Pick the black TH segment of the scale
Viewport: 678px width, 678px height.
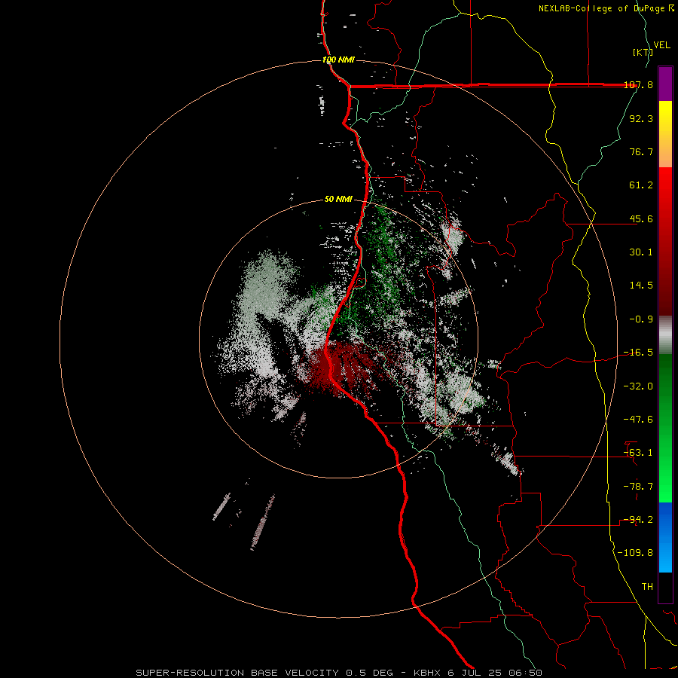(665, 588)
